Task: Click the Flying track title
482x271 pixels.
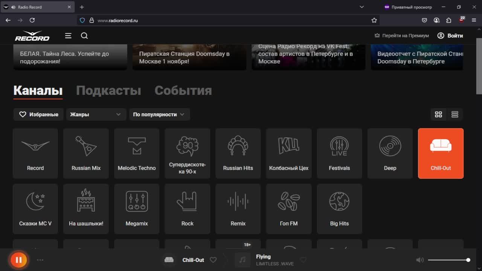Action: click(263, 256)
